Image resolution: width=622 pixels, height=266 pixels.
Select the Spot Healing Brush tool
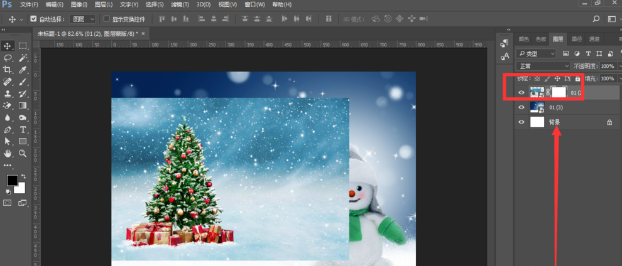click(x=8, y=82)
